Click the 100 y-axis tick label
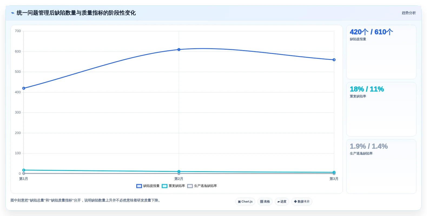This screenshot has height=216, width=427. click(x=18, y=153)
